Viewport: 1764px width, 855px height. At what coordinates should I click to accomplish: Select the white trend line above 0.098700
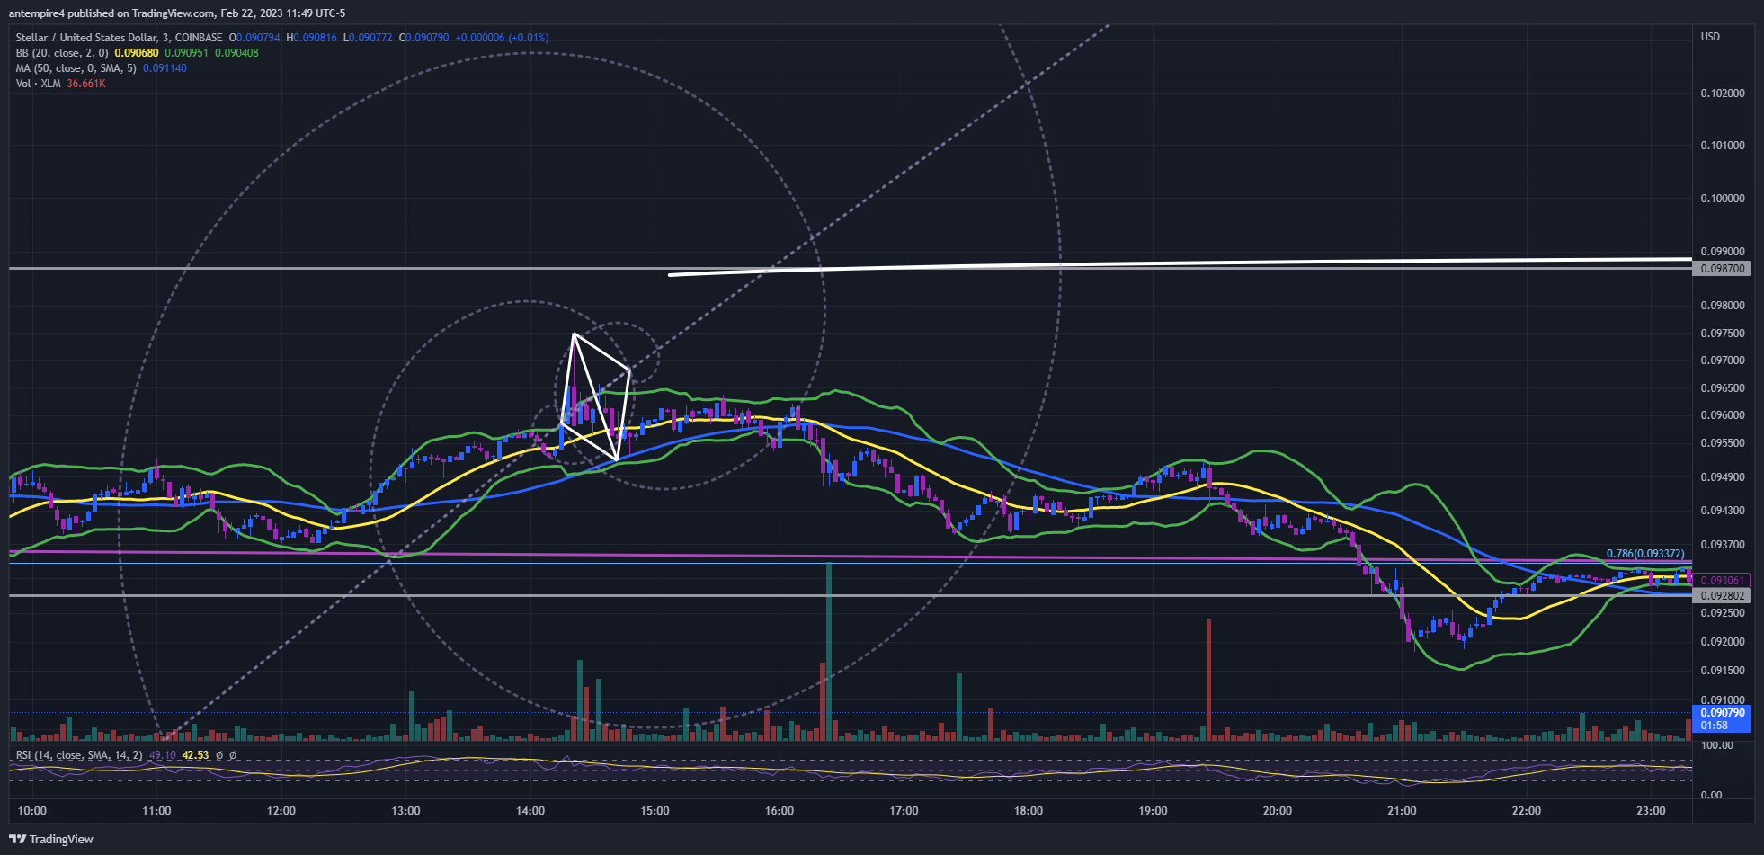(x=1180, y=266)
